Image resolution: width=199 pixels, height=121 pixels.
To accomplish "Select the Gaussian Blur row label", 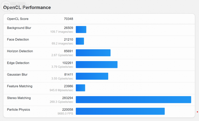I will click(17, 75).
